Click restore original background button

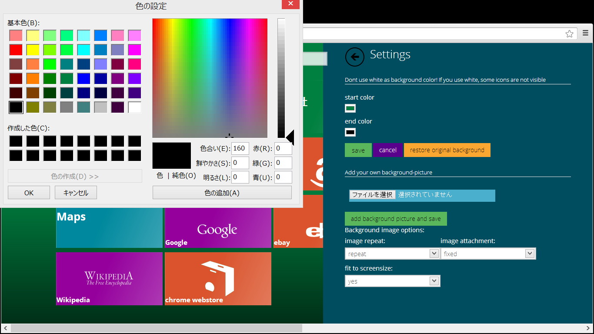(447, 150)
